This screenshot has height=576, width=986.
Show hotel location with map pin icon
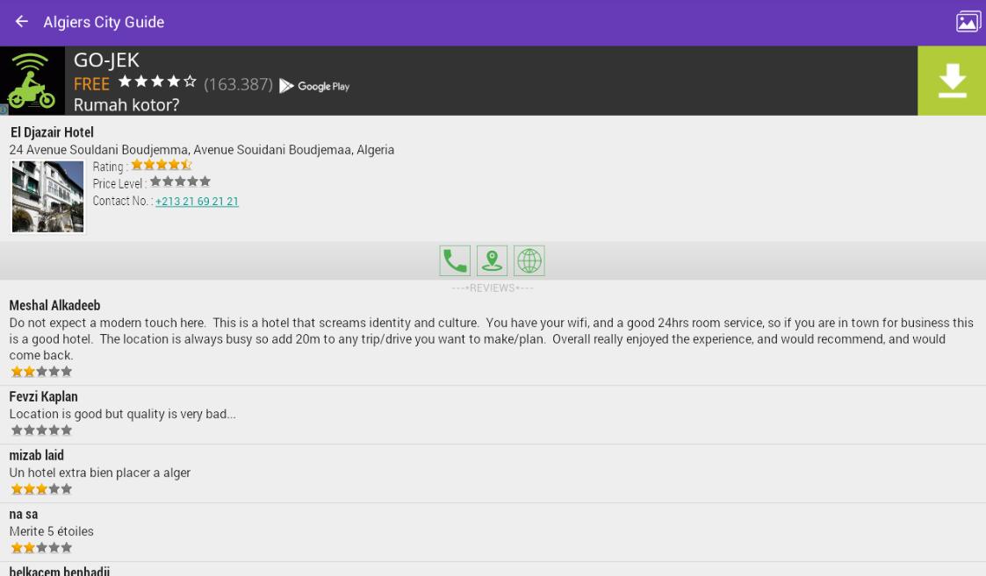tap(492, 260)
